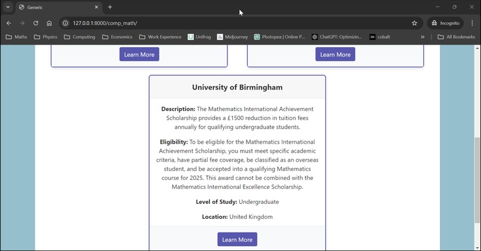Close the Generic tab
This screenshot has width=481, height=251.
point(96,7)
